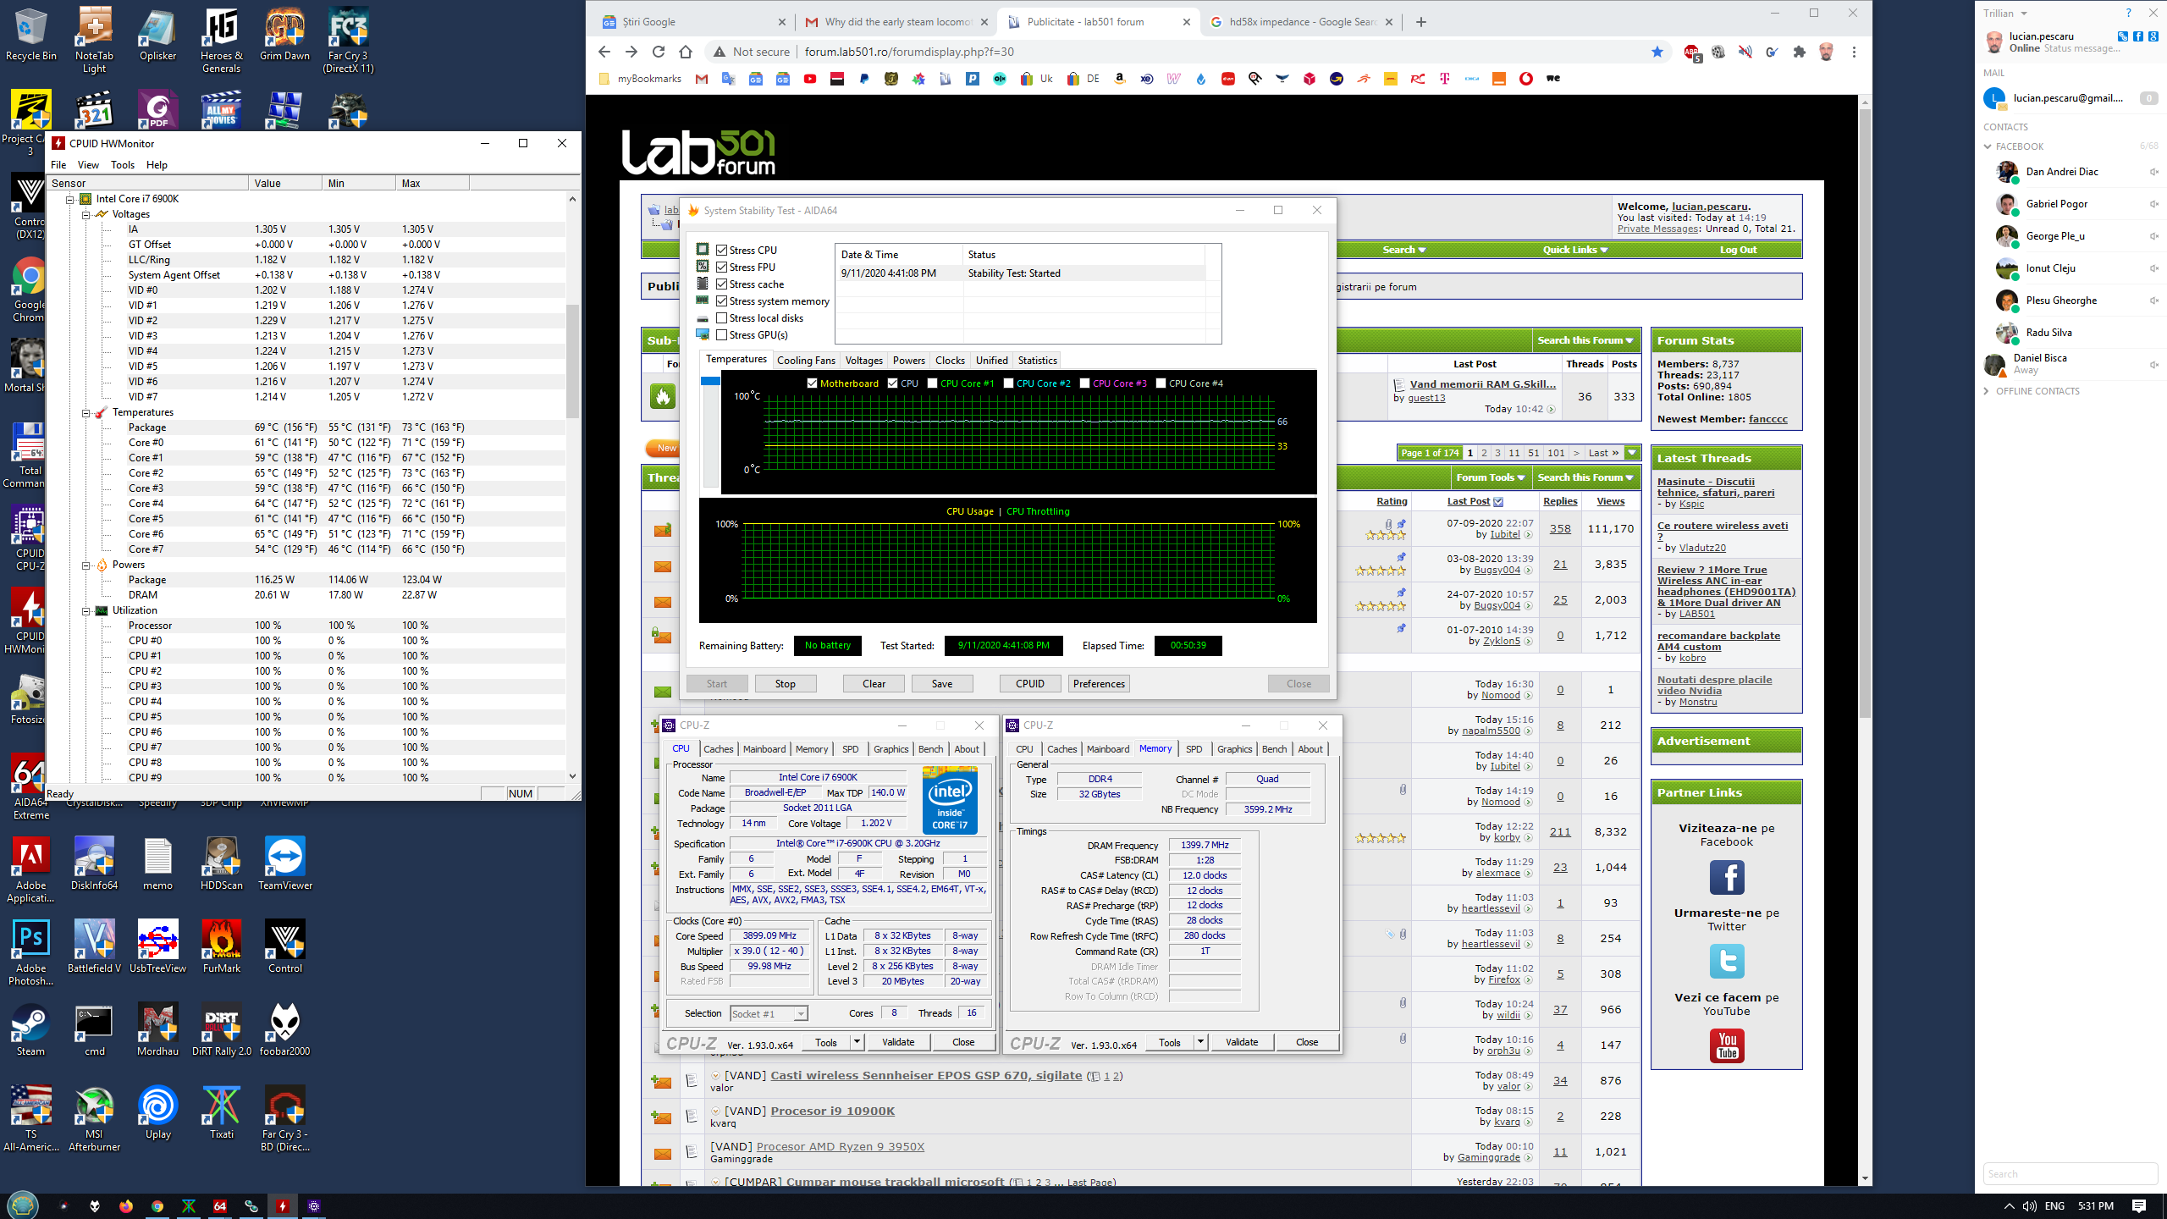Open Mainboard tab in left CPU-Z window

tap(764, 749)
